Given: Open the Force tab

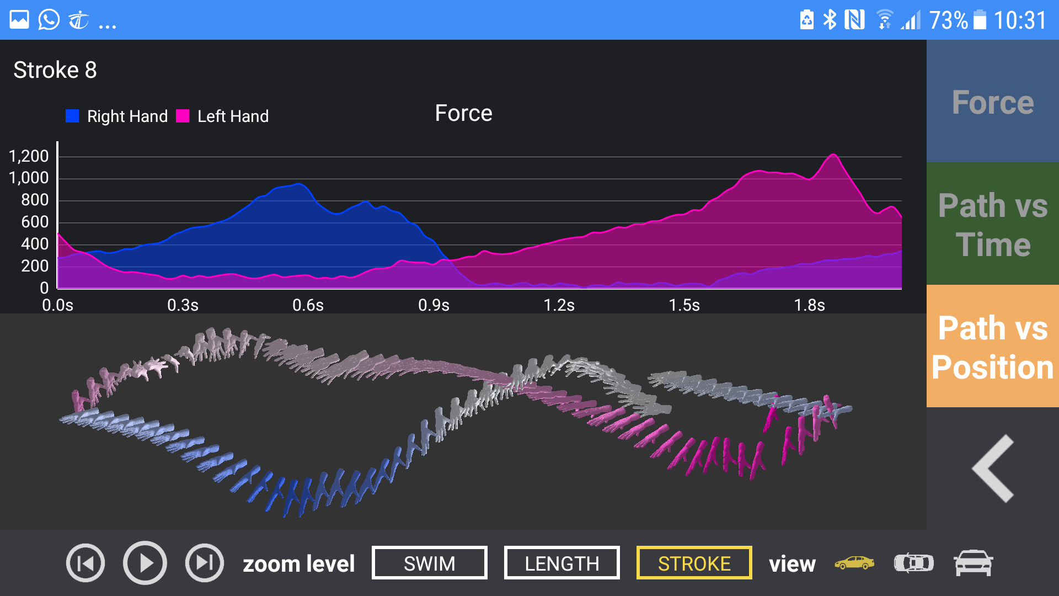Looking at the screenshot, I should click(x=993, y=102).
